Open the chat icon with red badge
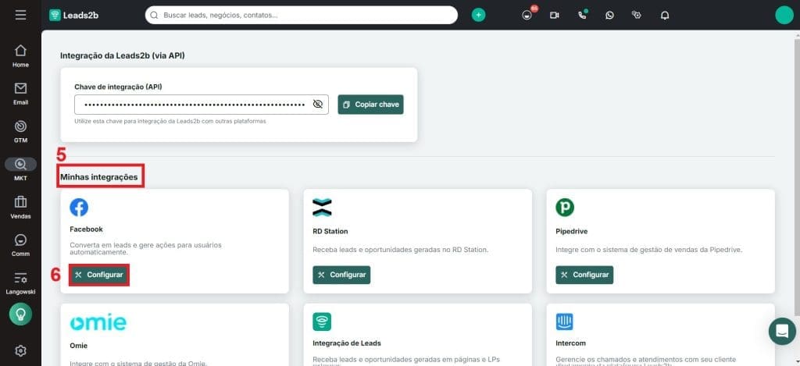 click(527, 14)
